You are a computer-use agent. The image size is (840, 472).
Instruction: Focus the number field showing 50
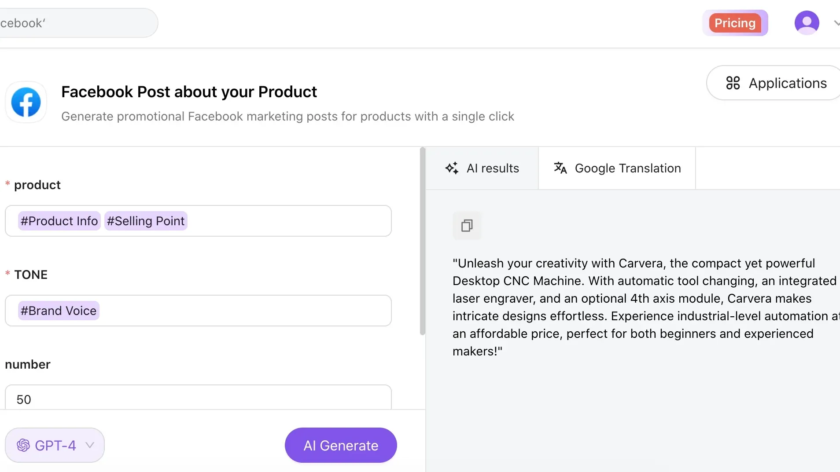click(198, 399)
